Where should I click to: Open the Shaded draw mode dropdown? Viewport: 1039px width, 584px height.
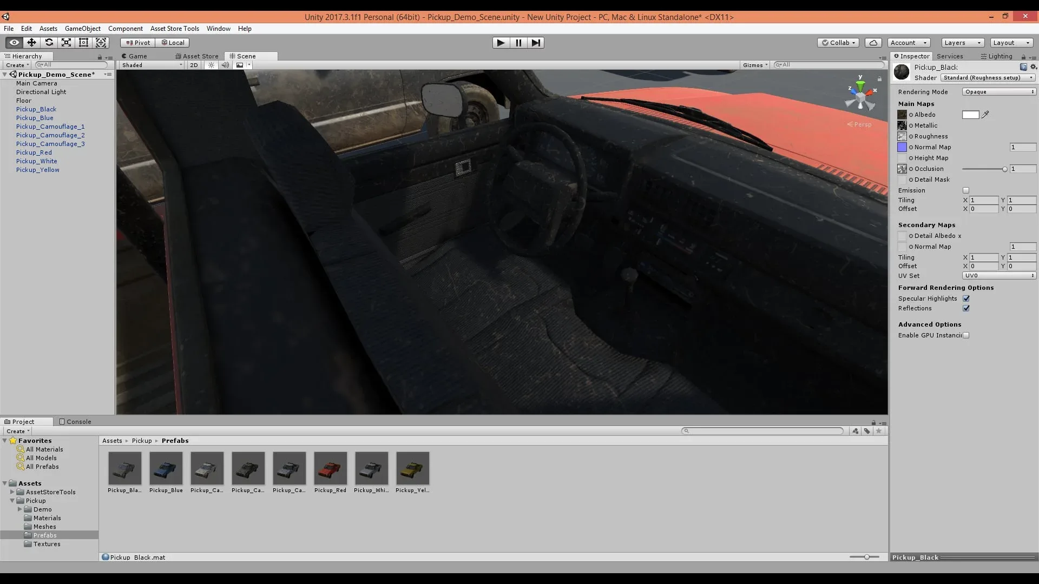coord(150,65)
